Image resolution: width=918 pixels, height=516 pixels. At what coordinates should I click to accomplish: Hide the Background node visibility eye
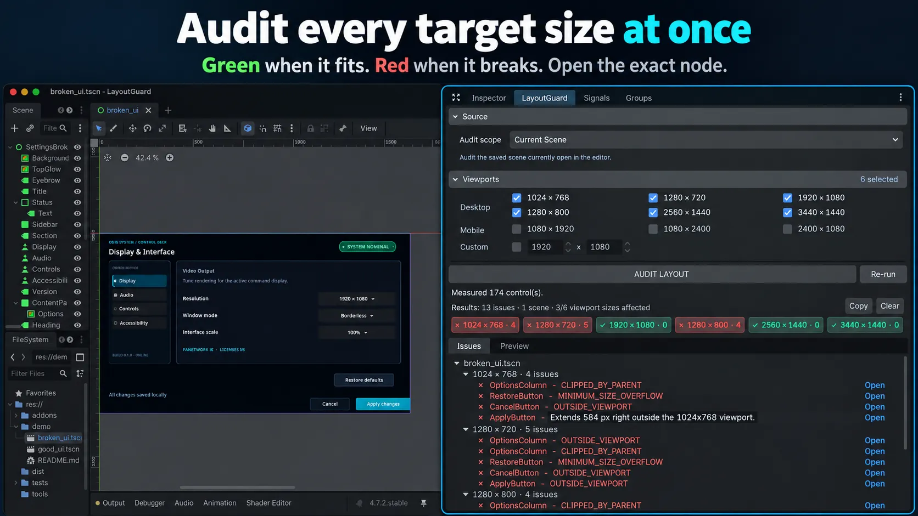(77, 158)
